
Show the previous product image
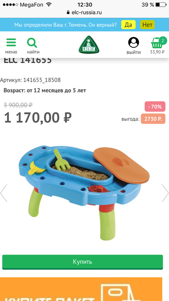click(4, 193)
